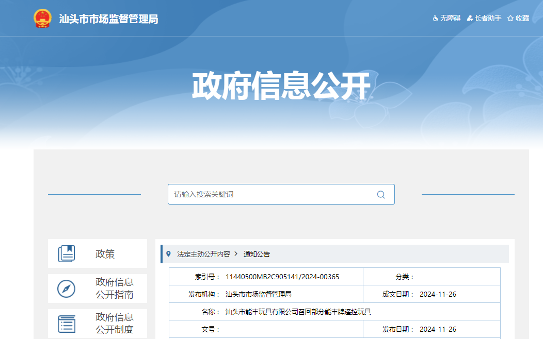Click the search magnifier icon
Screen dimensions: 543x339
pyautogui.click(x=381, y=195)
